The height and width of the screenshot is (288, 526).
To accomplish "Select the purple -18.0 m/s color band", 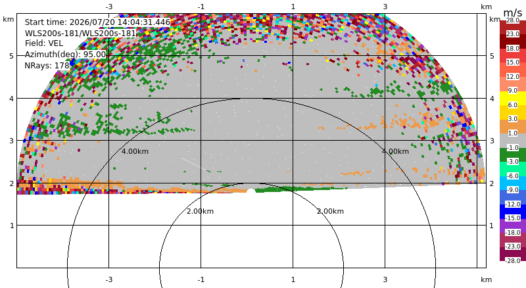I will coord(513,226).
